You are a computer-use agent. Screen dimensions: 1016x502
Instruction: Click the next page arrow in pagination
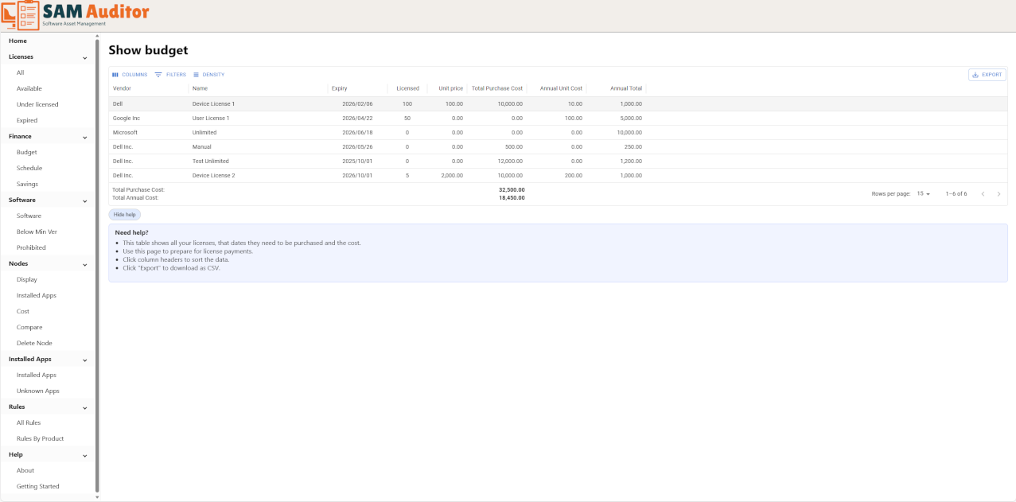click(998, 193)
